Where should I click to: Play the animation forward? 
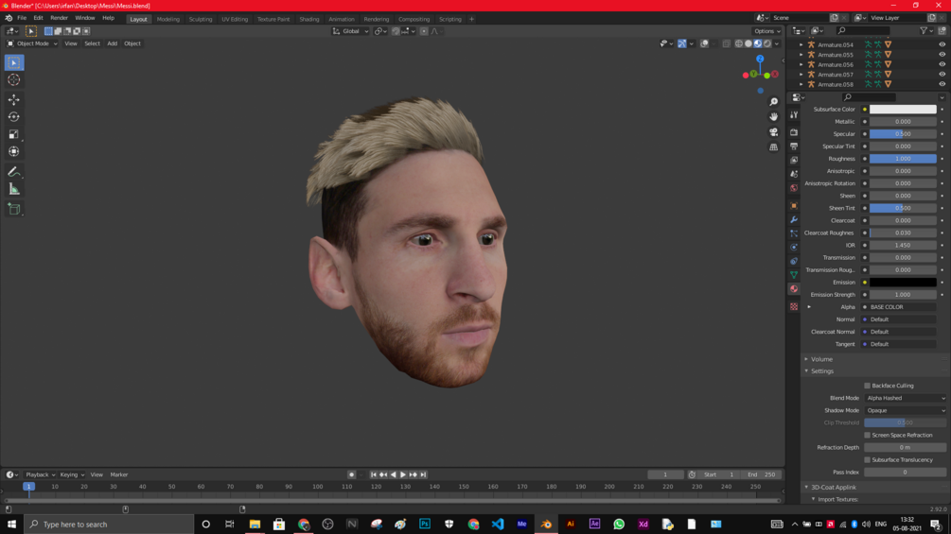(403, 474)
